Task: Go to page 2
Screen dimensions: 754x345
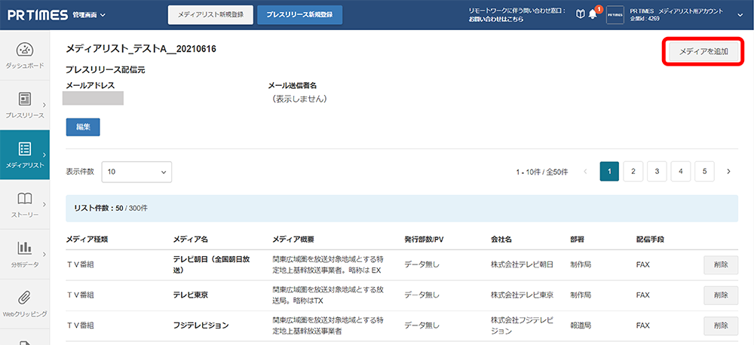Action: [633, 171]
